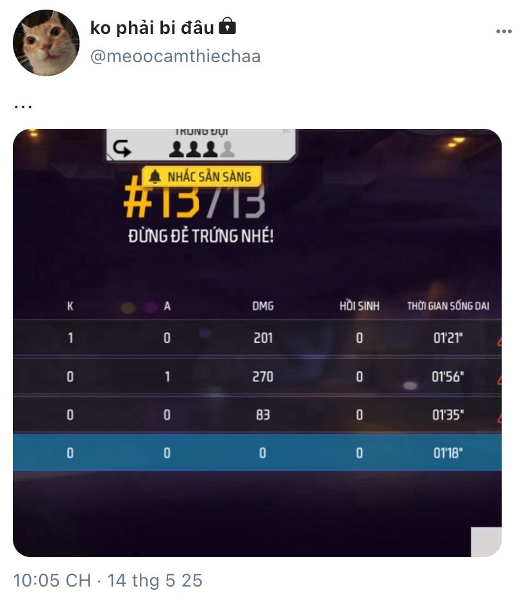The height and width of the screenshot is (600, 531).
Task: Click the red triangle on the 01'56" row
Action: pos(499,379)
